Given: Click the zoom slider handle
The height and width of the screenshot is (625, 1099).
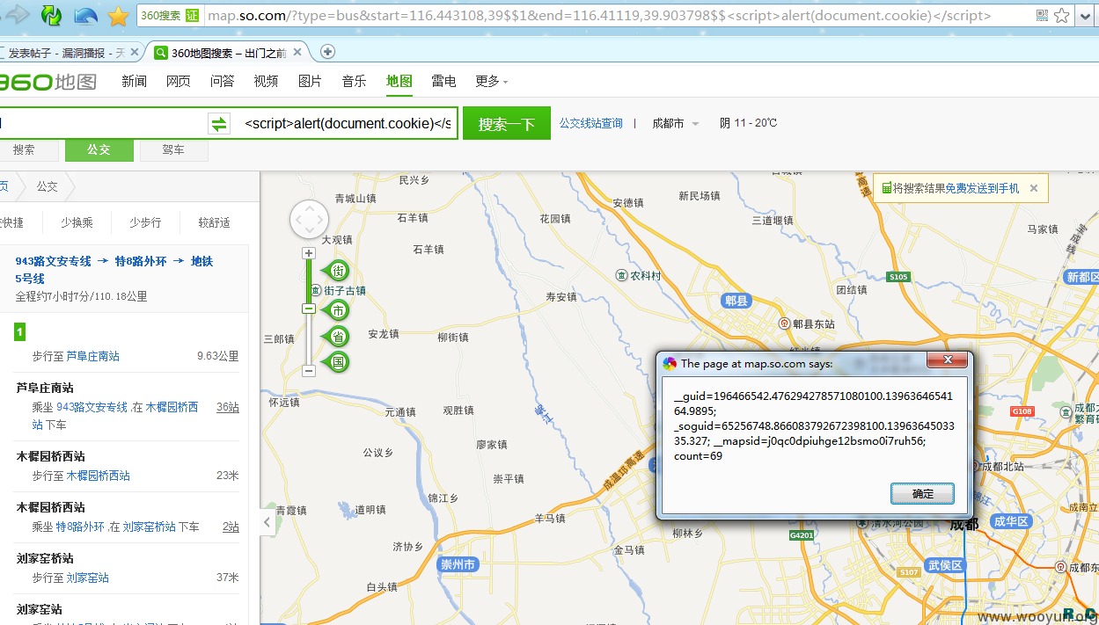Looking at the screenshot, I should click(x=309, y=309).
